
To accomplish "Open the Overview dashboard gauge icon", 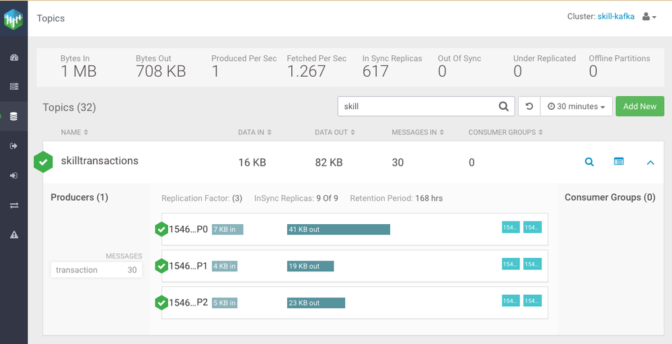I will click(13, 58).
